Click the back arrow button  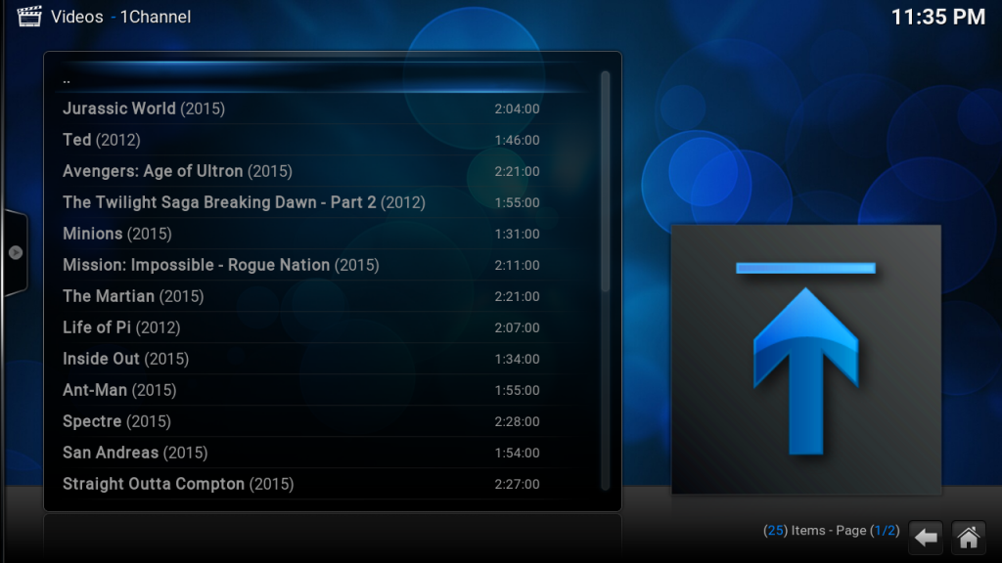[925, 537]
